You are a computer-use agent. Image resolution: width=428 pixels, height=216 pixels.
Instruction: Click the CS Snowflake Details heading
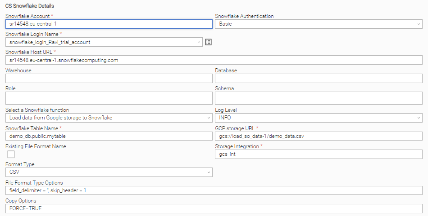click(30, 6)
